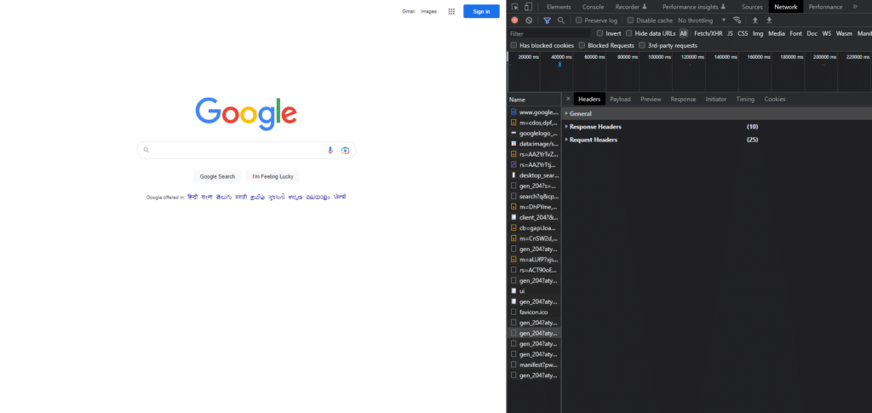Filter requests by Fetch/XHR type

(x=708, y=33)
